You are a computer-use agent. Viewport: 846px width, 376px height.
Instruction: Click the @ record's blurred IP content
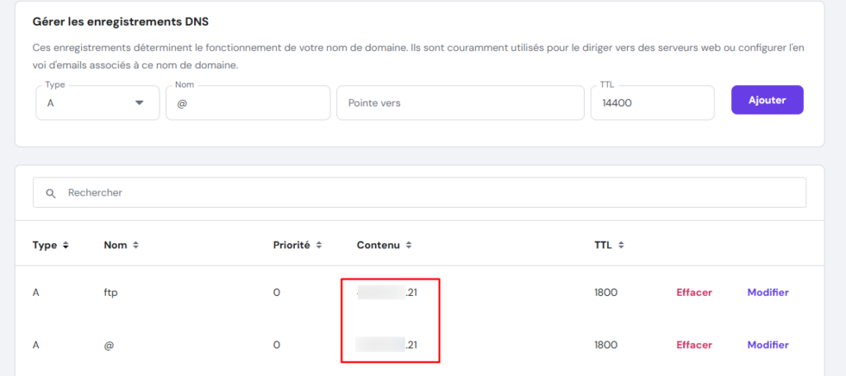(387, 345)
